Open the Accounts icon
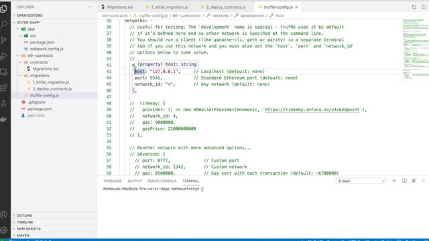 (x=4, y=214)
